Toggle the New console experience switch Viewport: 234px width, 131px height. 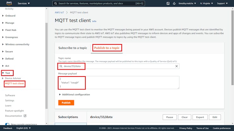click(7, 124)
